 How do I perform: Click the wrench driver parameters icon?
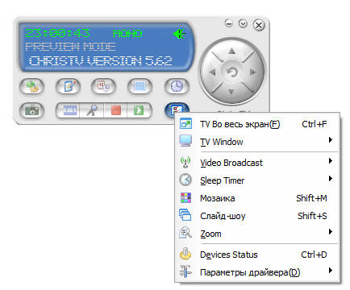[x=185, y=271]
